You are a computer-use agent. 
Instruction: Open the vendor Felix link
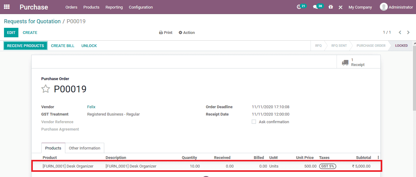click(x=91, y=107)
